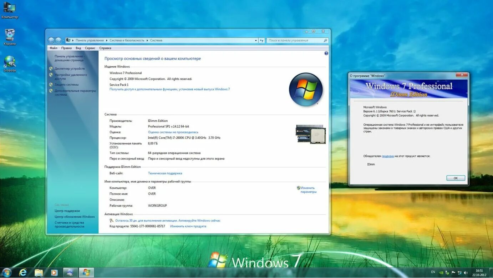Open the Svoboda desktop shortcut

tap(10, 64)
